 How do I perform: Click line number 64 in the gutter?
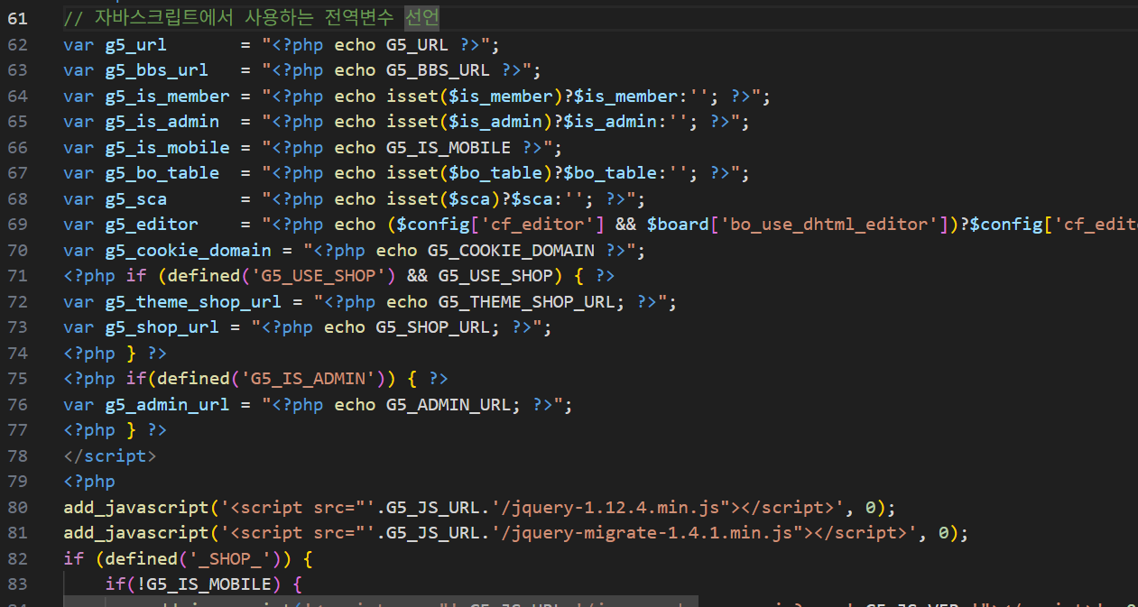(17, 96)
